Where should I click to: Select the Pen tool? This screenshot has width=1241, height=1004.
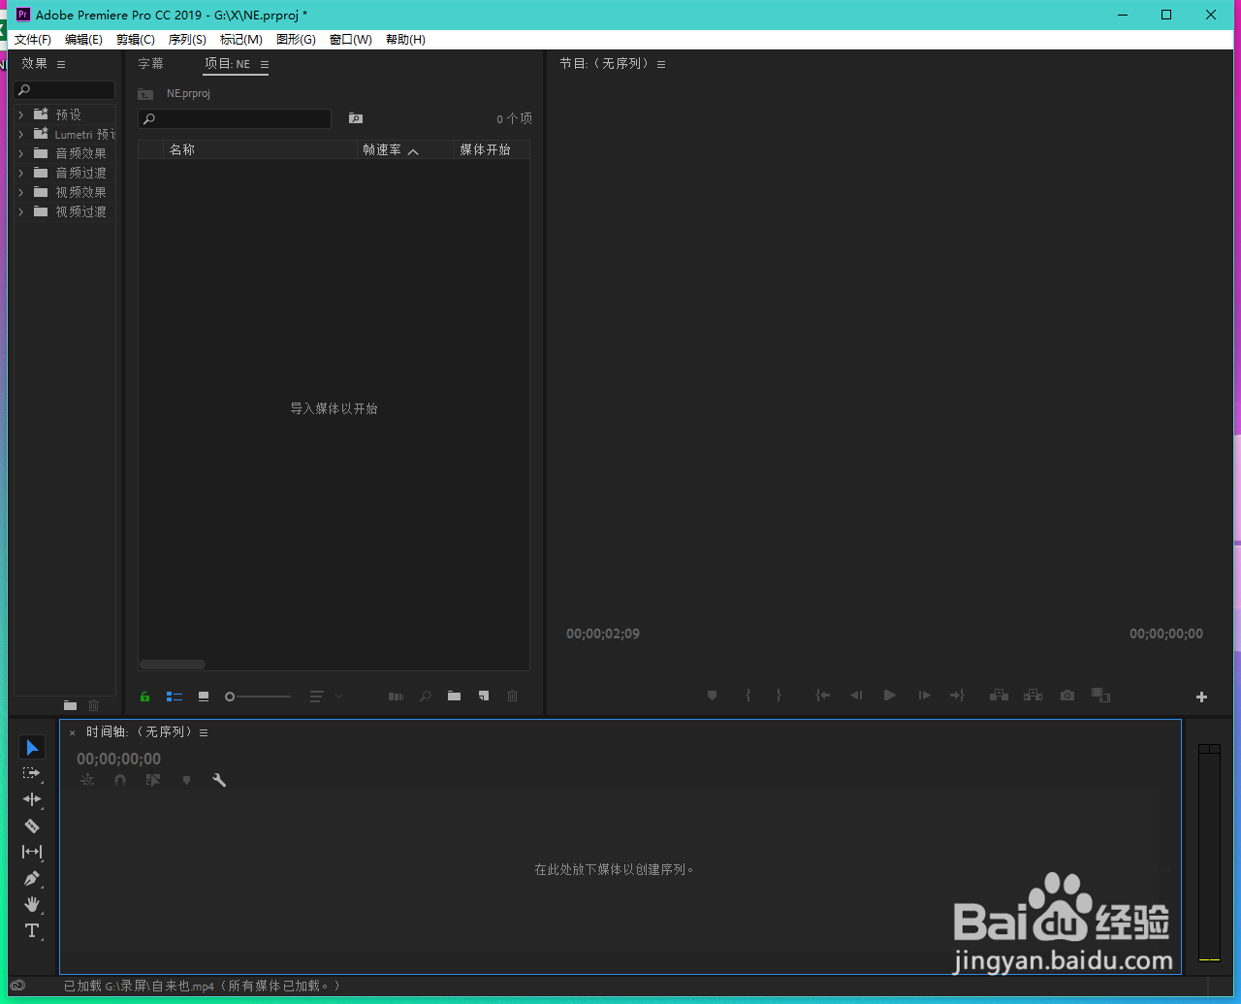(32, 878)
